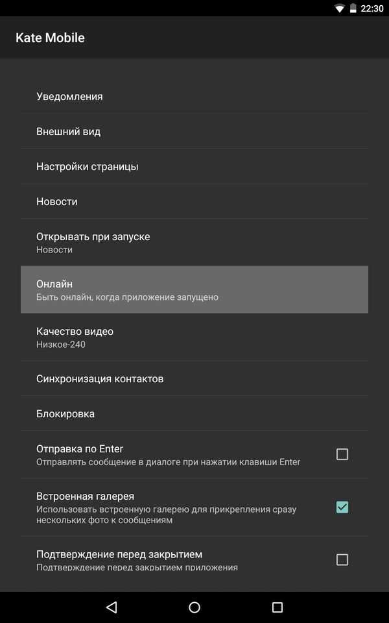Tap the battery status icon

pyautogui.click(x=353, y=8)
